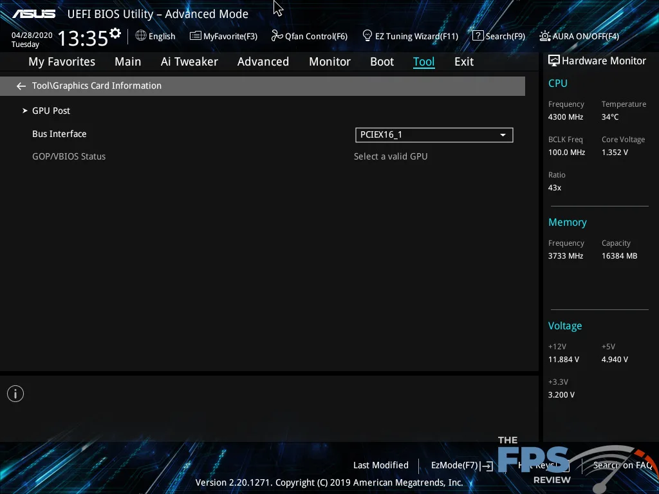Launch EZ Tuning Wizard lightbulb icon
This screenshot has height=494, width=659.
[367, 36]
